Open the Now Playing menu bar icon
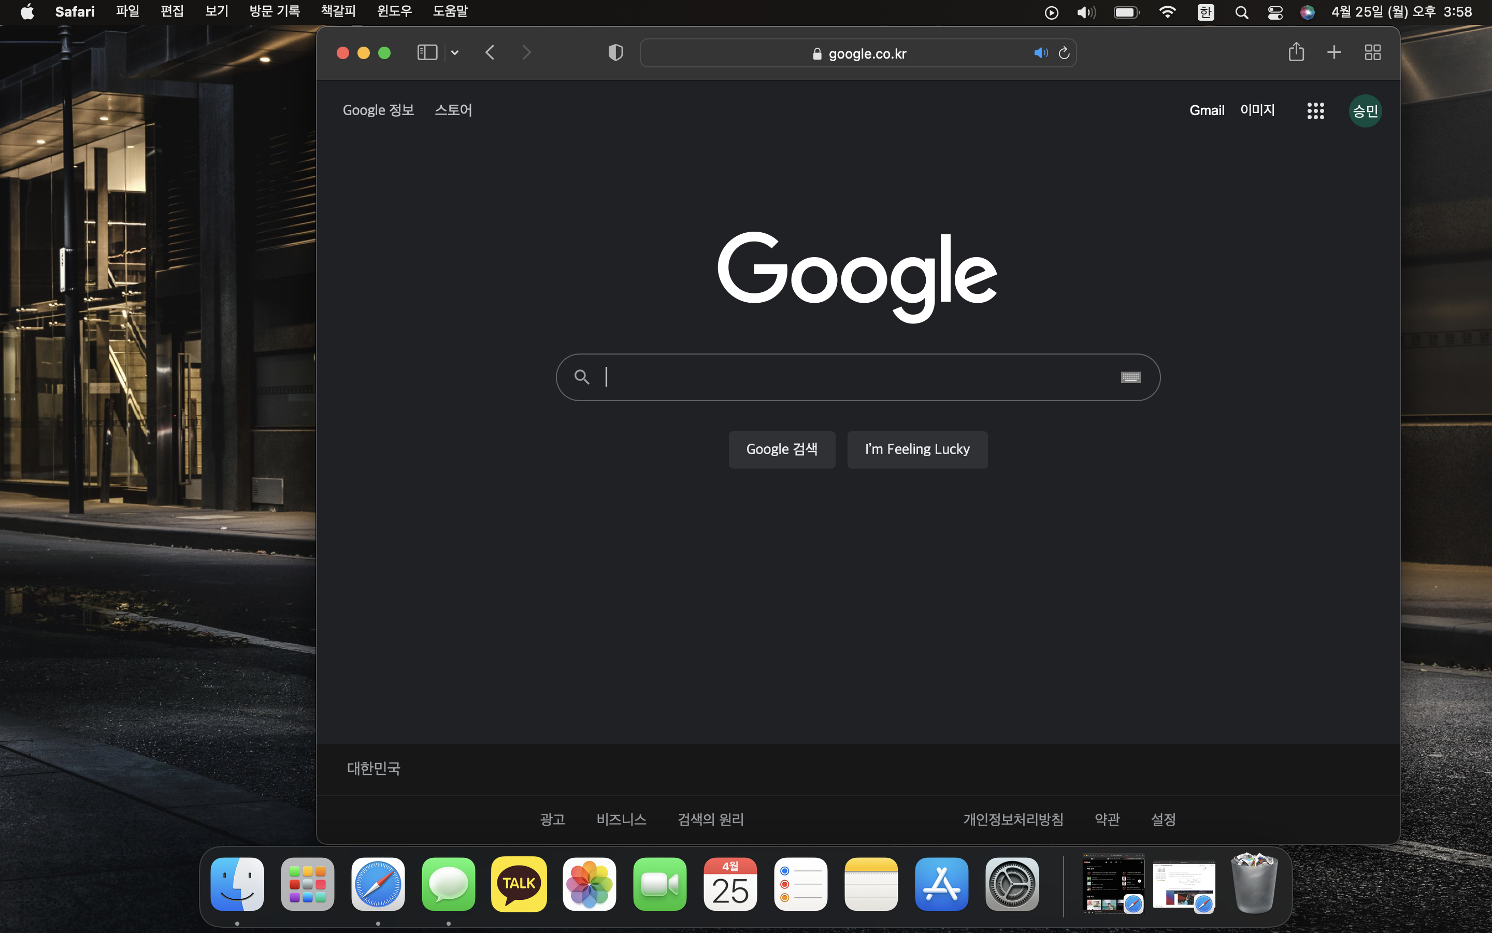The image size is (1492, 933). tap(1052, 12)
